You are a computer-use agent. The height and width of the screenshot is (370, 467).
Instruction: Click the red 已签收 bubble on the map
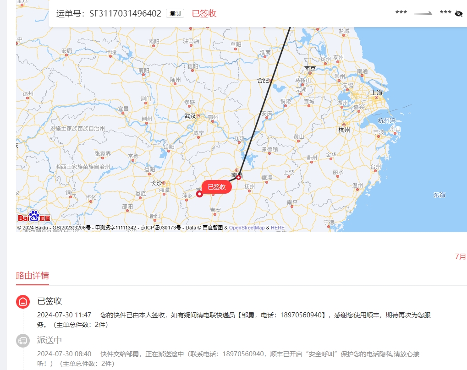coord(216,187)
